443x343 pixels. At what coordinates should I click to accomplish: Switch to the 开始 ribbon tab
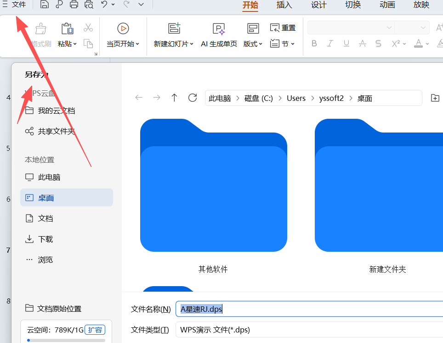(250, 5)
